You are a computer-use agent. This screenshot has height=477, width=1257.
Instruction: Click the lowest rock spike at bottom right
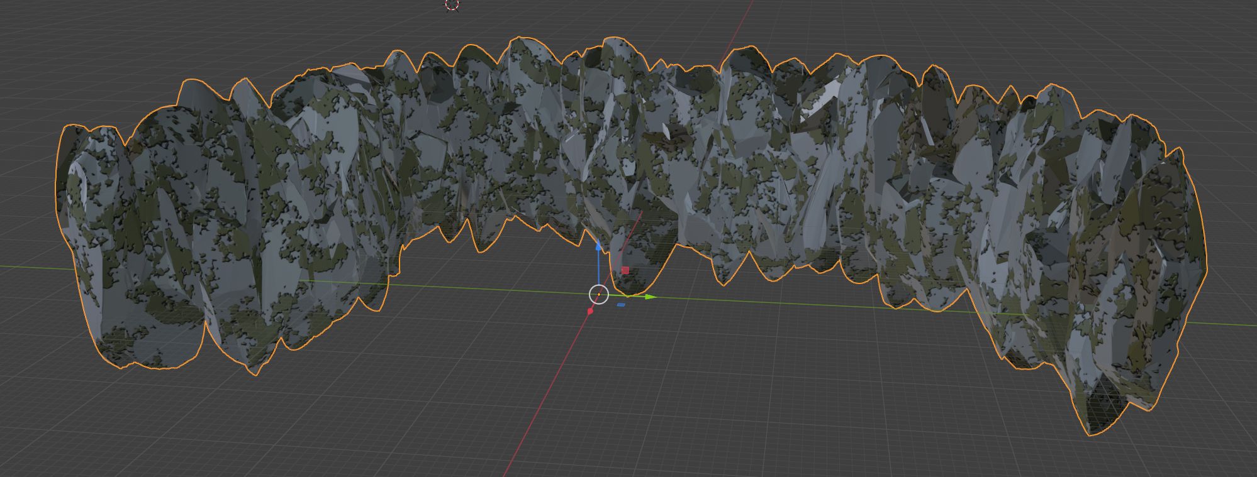(x=1095, y=421)
